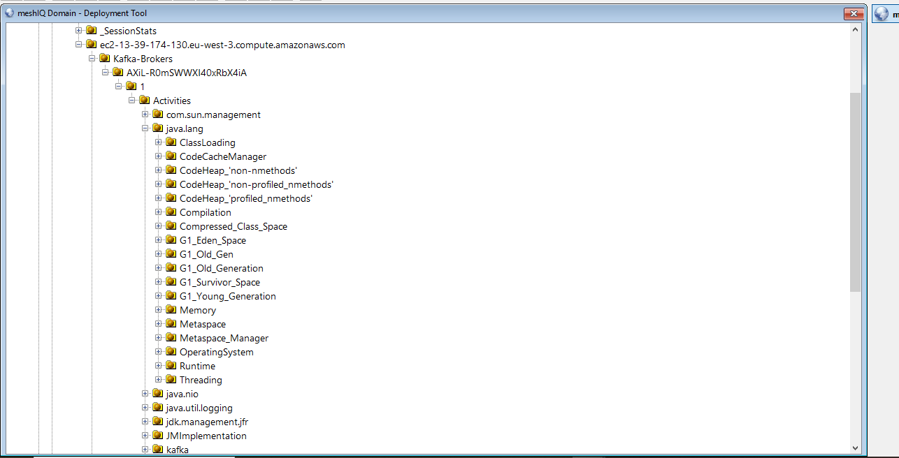
Task: Expand the OperatingSystem node
Action: coord(159,352)
